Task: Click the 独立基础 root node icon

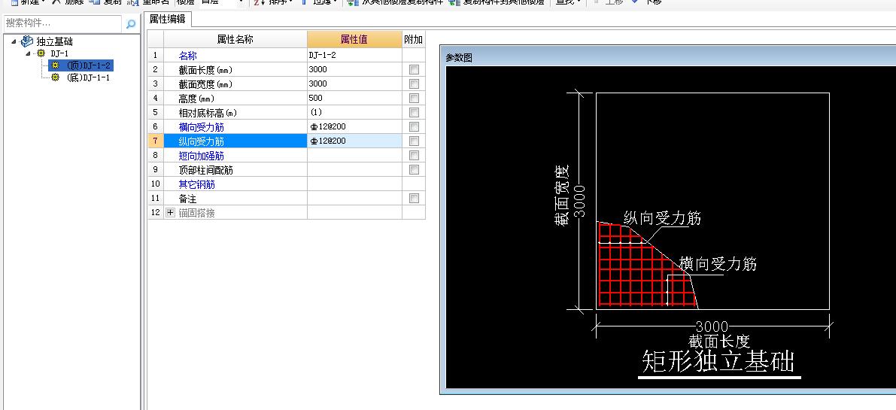Action: (x=27, y=41)
